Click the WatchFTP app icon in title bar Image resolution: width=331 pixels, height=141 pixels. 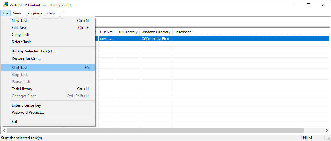click(5, 5)
